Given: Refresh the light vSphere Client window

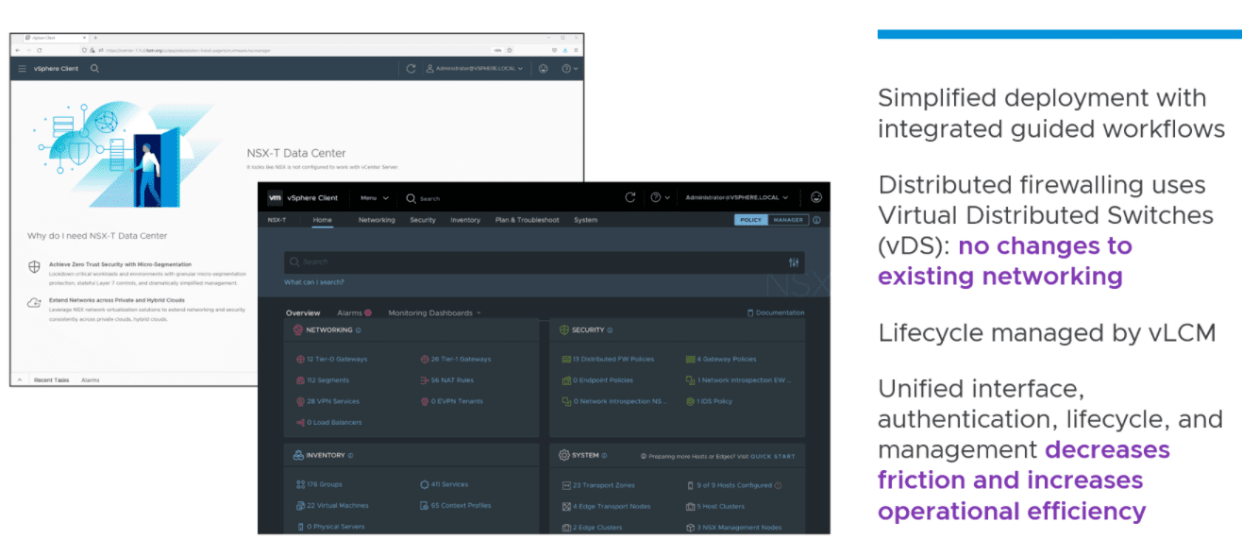Looking at the screenshot, I should tap(411, 69).
